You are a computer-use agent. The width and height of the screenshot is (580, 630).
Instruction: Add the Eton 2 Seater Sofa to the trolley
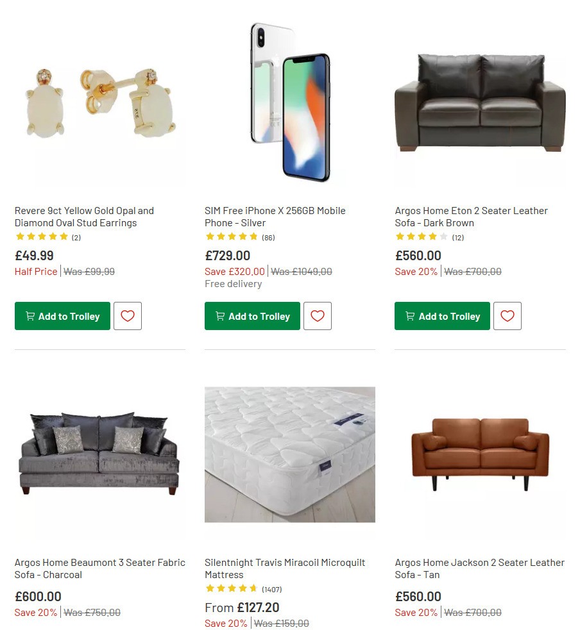point(442,316)
